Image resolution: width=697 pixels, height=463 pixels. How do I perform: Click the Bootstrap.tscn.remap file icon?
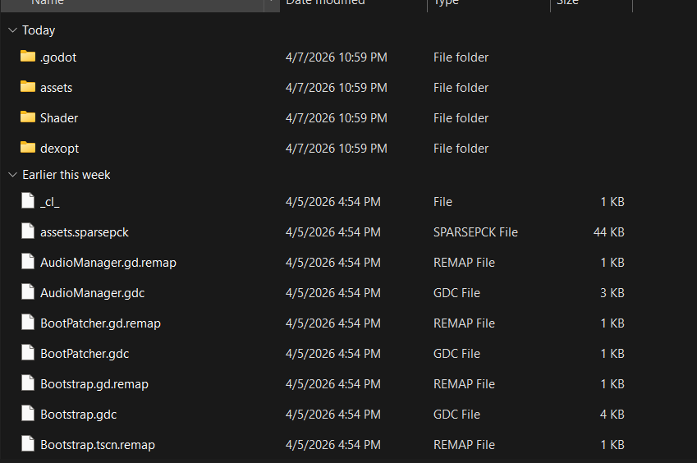coord(28,443)
